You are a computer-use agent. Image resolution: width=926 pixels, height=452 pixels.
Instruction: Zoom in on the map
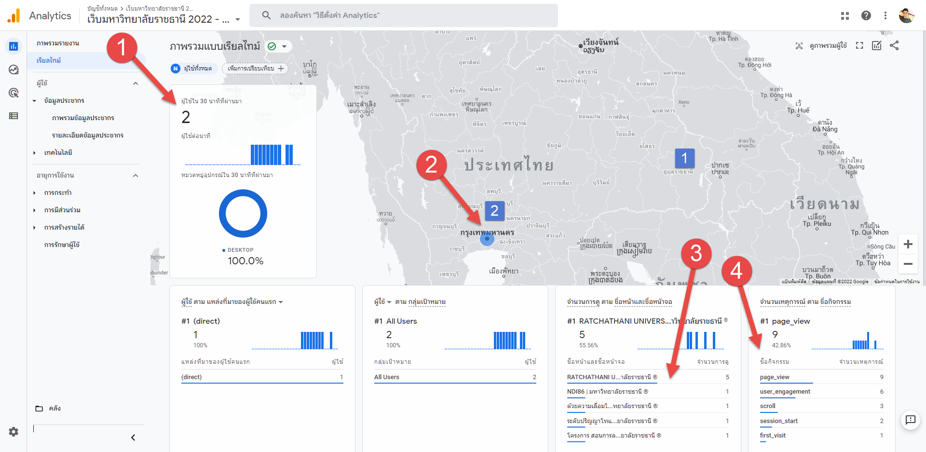(x=908, y=244)
